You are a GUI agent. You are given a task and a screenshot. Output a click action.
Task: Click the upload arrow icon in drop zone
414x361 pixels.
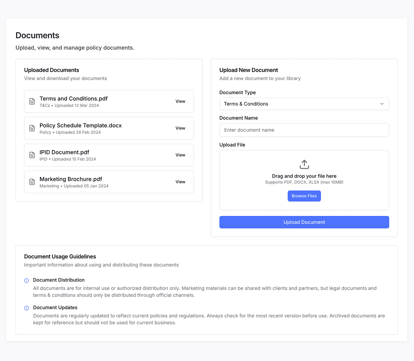304,164
